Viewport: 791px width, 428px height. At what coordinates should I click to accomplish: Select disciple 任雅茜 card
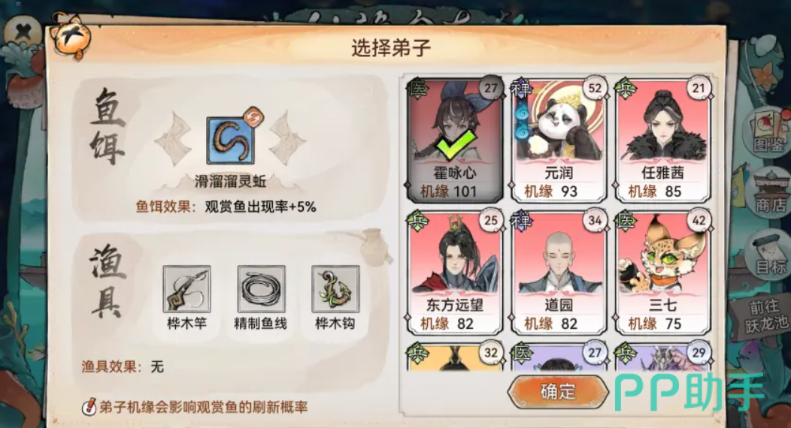(x=662, y=139)
